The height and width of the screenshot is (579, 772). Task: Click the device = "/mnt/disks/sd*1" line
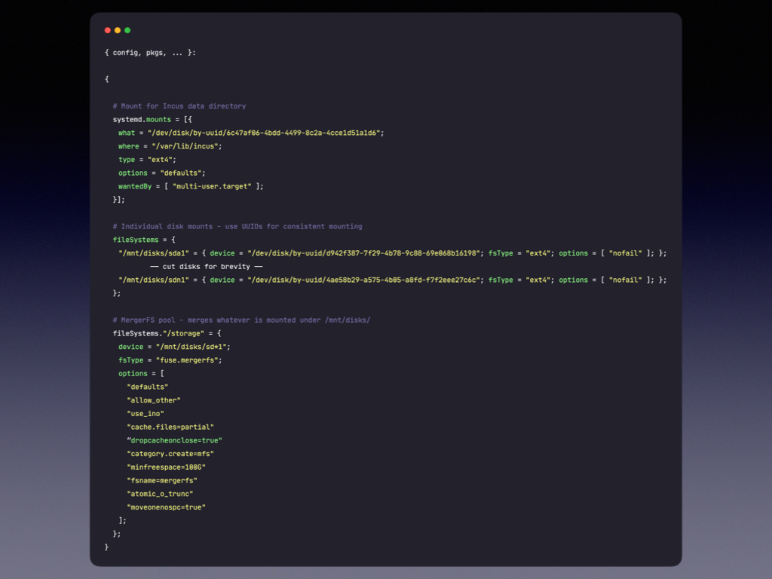[x=174, y=347]
